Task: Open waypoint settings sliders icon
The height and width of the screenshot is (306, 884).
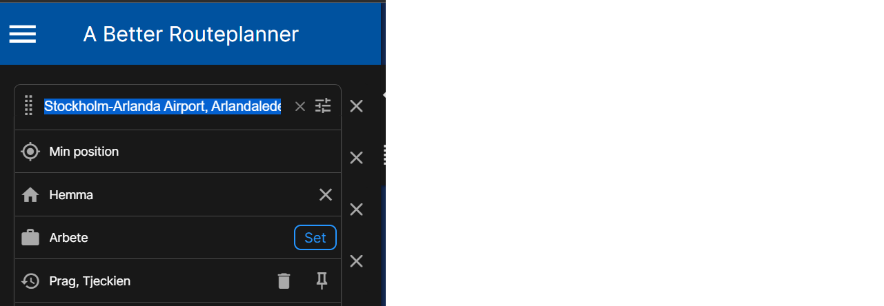Action: 323,106
